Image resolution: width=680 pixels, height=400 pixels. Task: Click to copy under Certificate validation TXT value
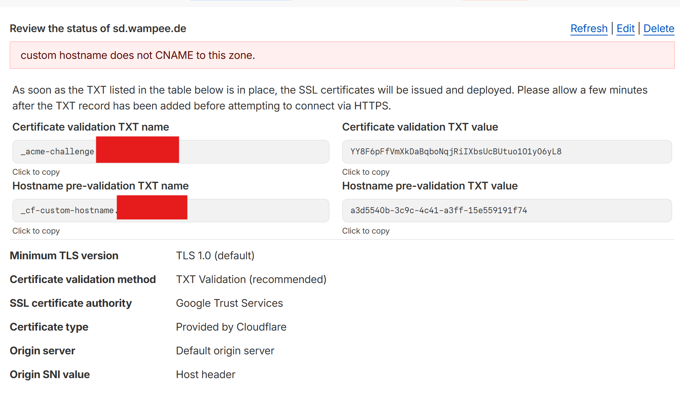coord(366,172)
